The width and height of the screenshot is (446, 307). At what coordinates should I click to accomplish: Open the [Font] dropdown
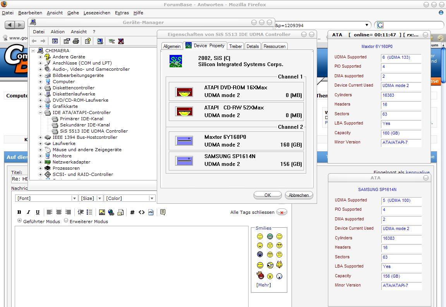point(46,198)
